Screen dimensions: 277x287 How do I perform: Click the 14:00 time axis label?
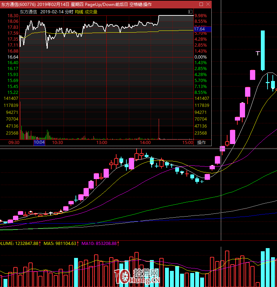pyautogui.click(x=145, y=142)
